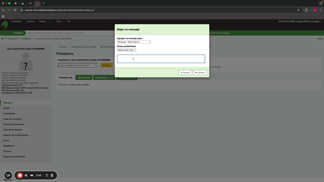Rewind the recording

point(32,175)
